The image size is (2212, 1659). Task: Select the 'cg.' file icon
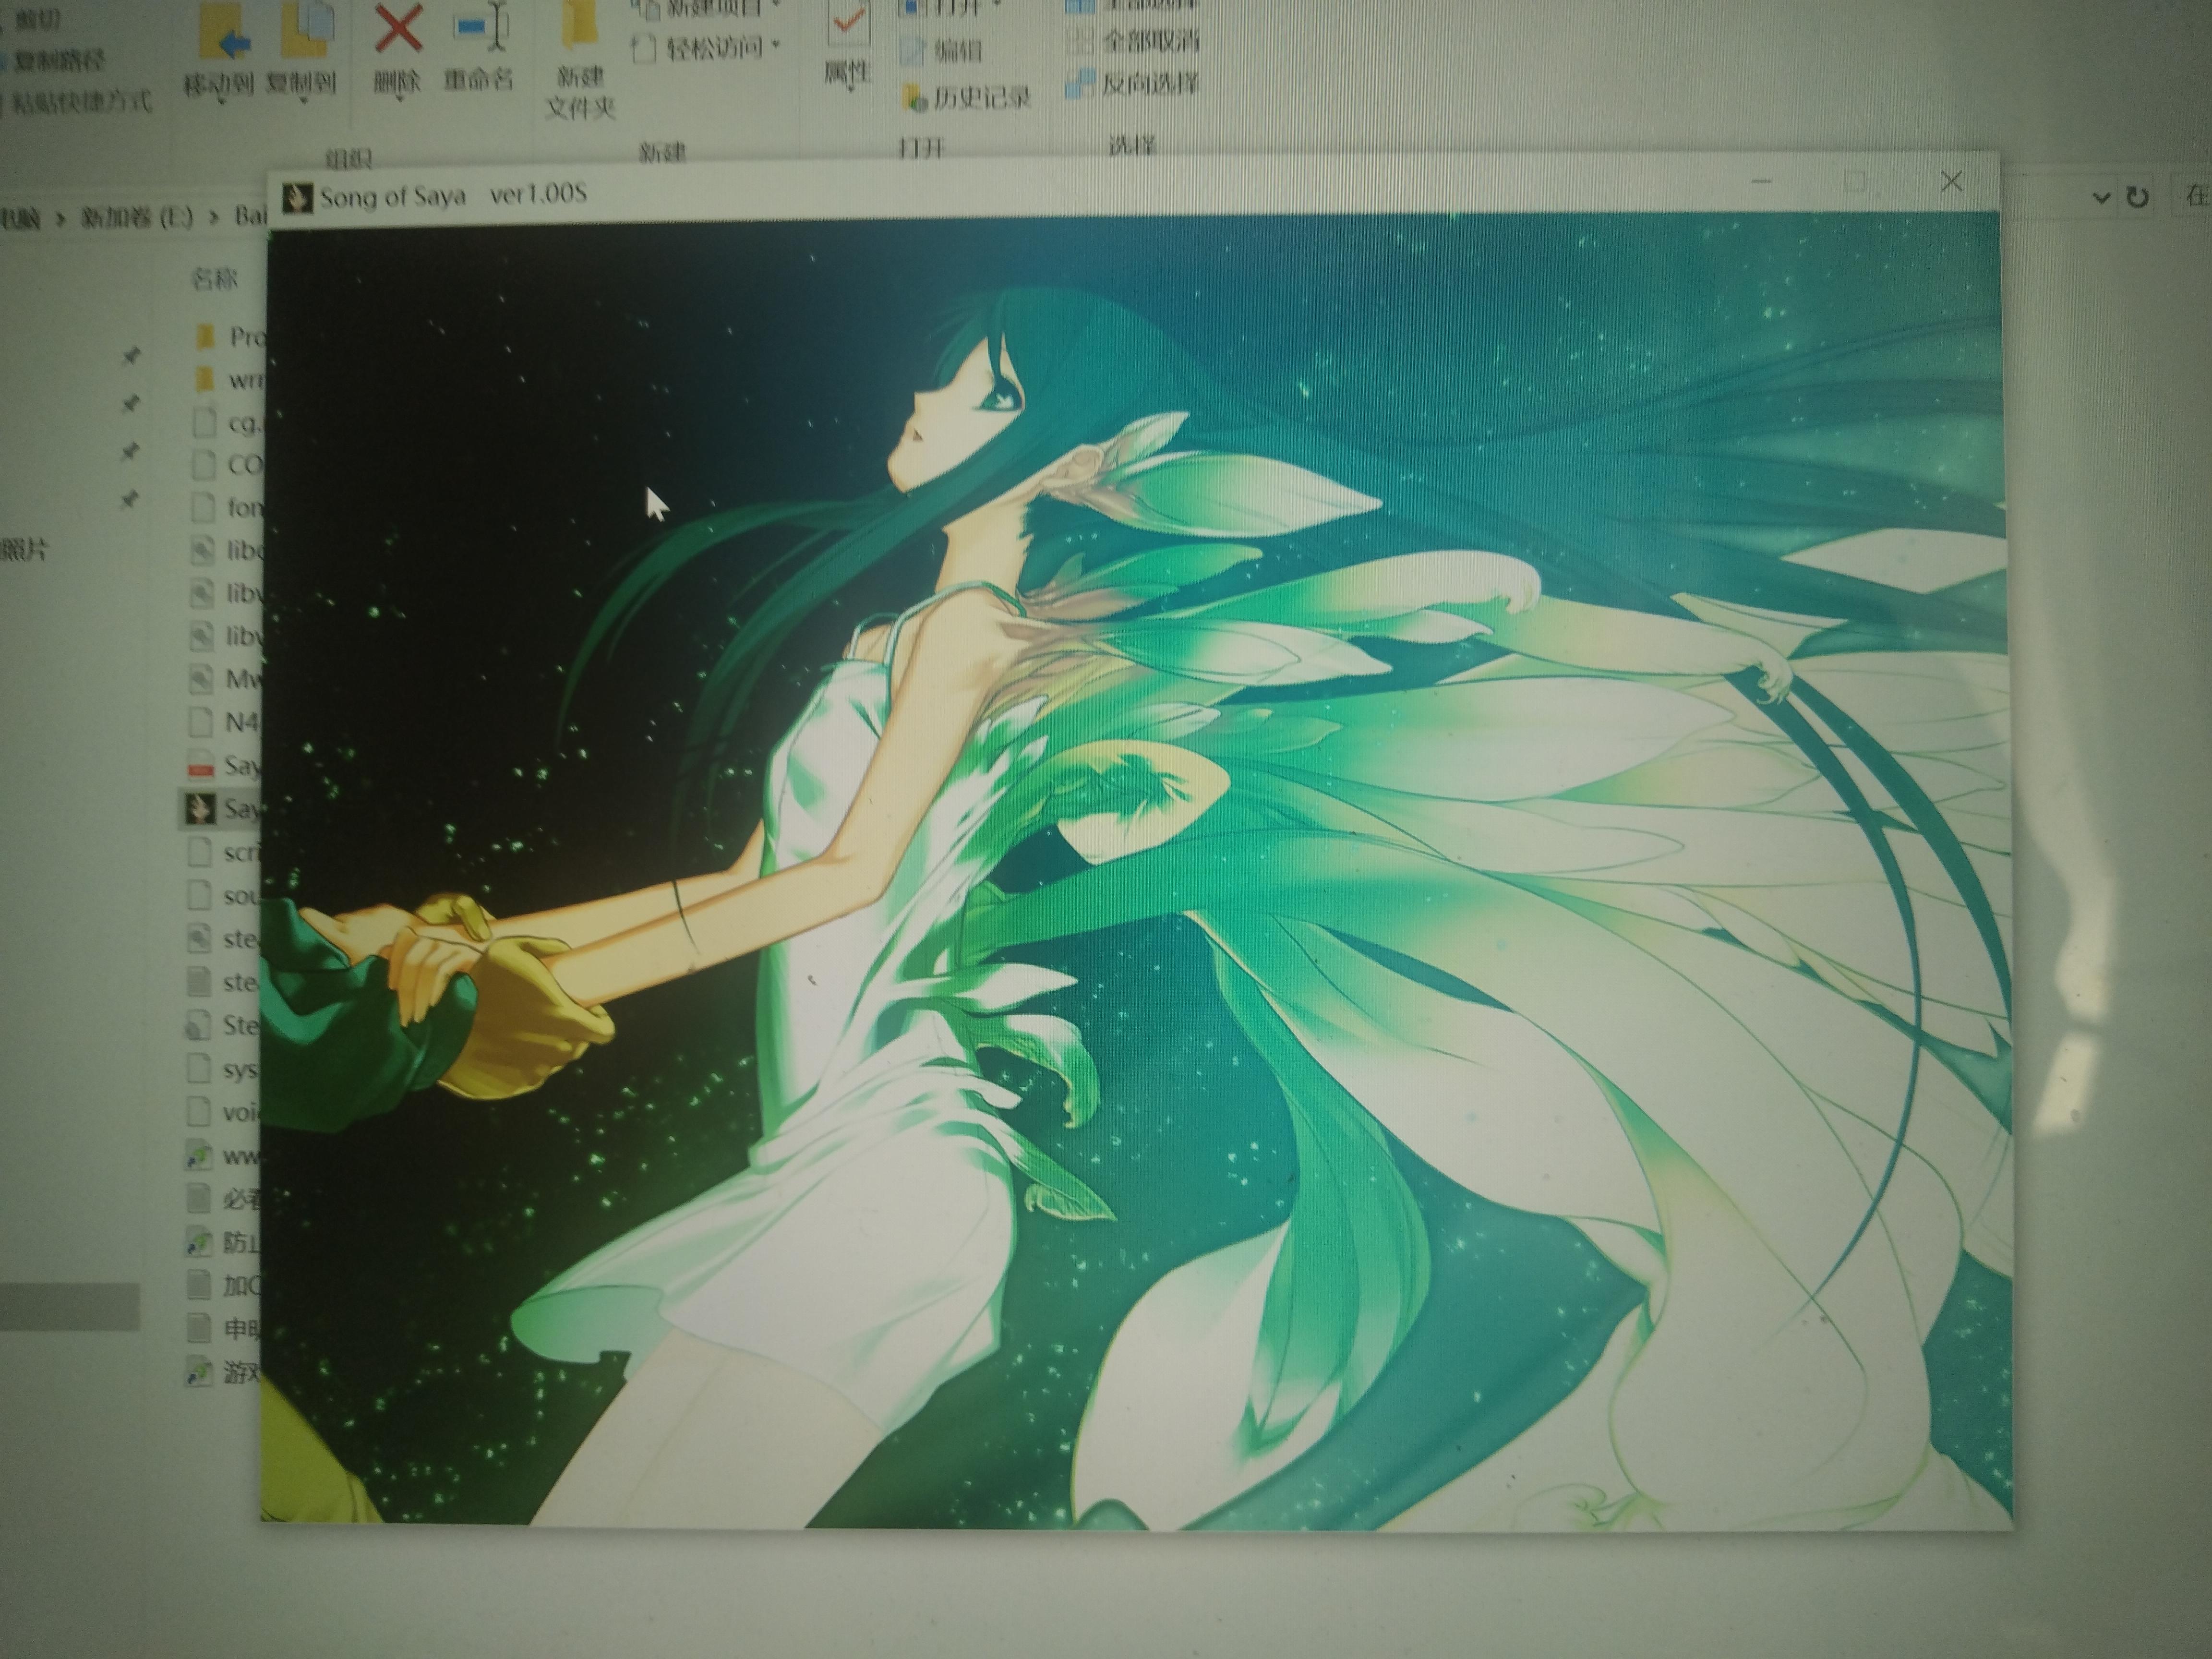click(x=204, y=422)
